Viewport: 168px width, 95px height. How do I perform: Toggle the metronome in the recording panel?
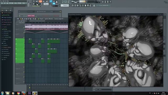34,1
